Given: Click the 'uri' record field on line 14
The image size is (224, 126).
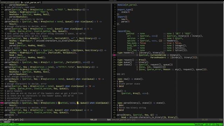Looking at the screenshot, I should (x=129, y=36).
